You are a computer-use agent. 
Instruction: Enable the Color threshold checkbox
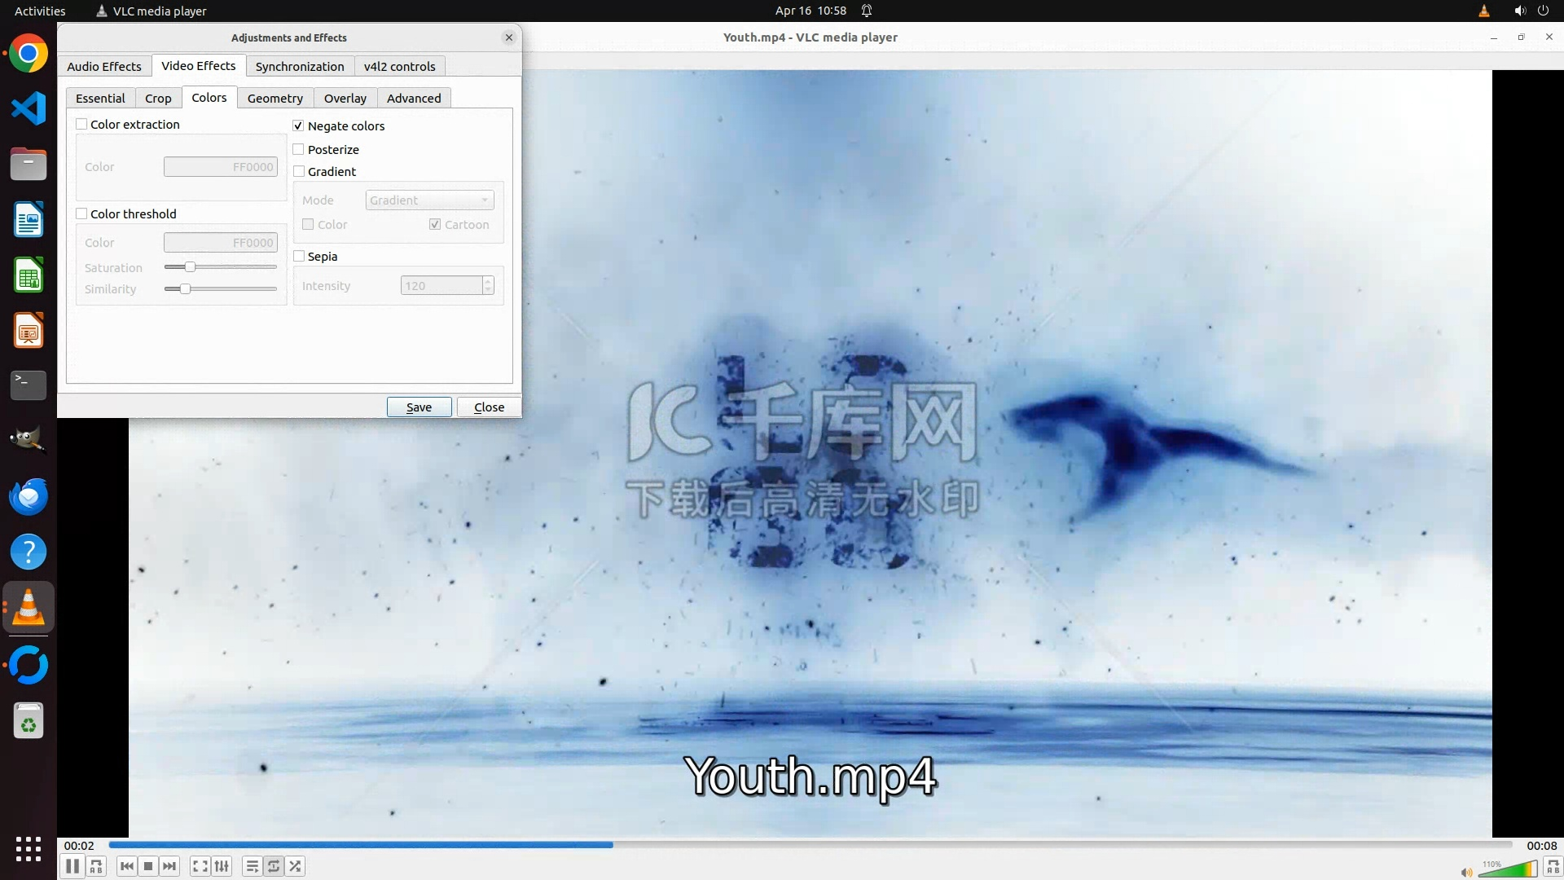pyautogui.click(x=81, y=213)
